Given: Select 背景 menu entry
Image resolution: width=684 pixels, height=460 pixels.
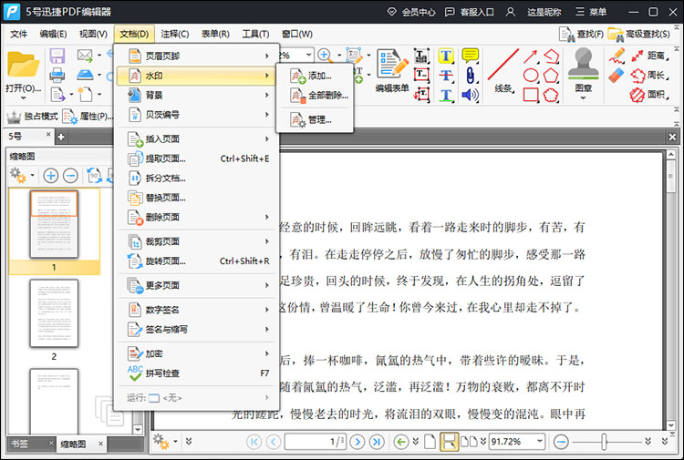Looking at the screenshot, I should click(198, 95).
